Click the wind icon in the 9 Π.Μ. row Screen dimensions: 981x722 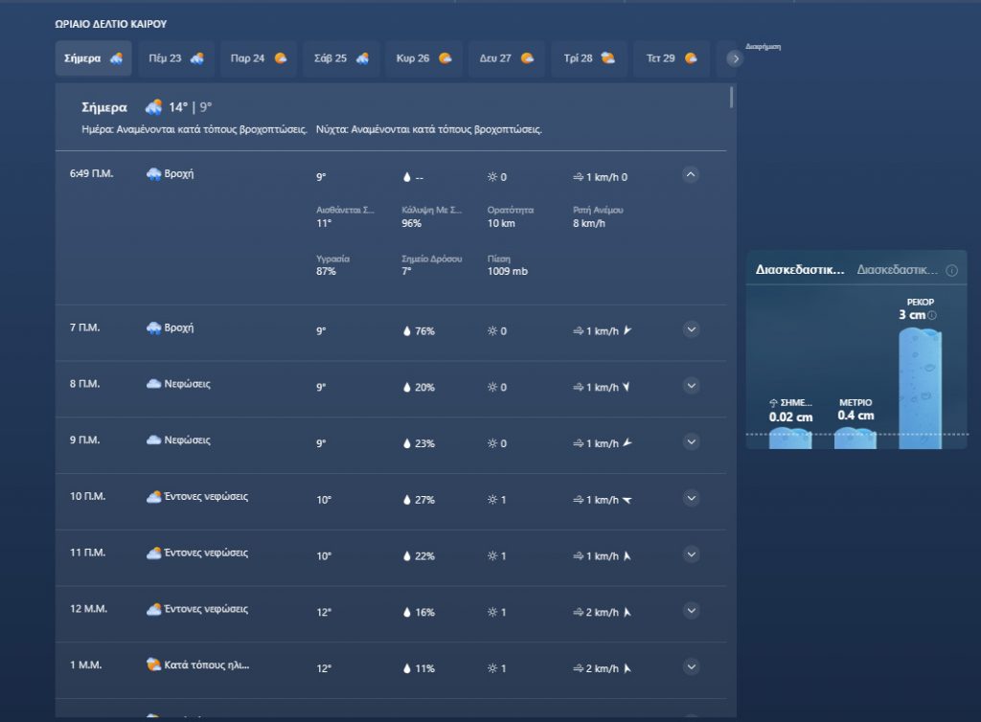(578, 443)
